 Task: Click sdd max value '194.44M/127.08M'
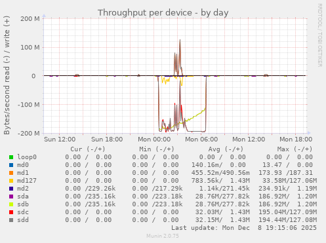[287, 220]
